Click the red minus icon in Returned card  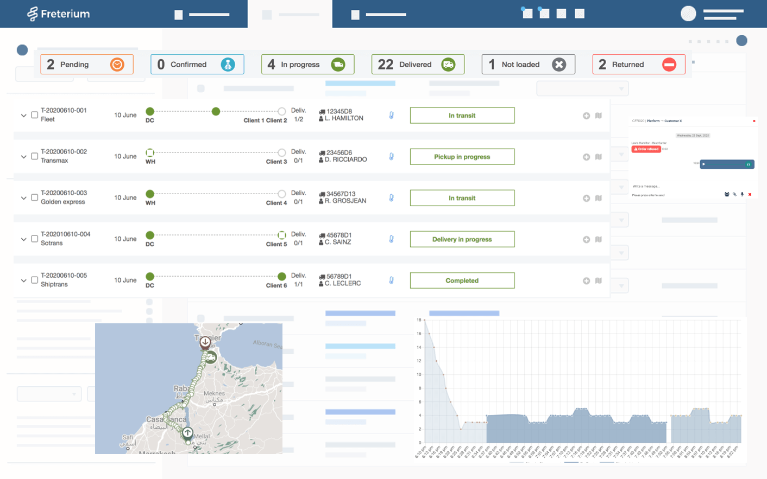pyautogui.click(x=669, y=65)
